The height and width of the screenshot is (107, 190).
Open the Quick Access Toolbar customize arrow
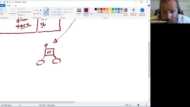(x=12, y=2)
